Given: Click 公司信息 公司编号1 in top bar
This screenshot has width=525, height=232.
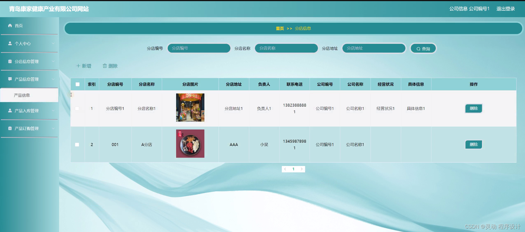Looking at the screenshot, I should coord(469,9).
